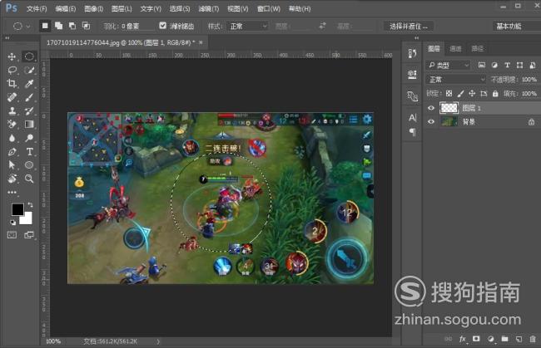Select the Ellipse shape tool

point(29,165)
